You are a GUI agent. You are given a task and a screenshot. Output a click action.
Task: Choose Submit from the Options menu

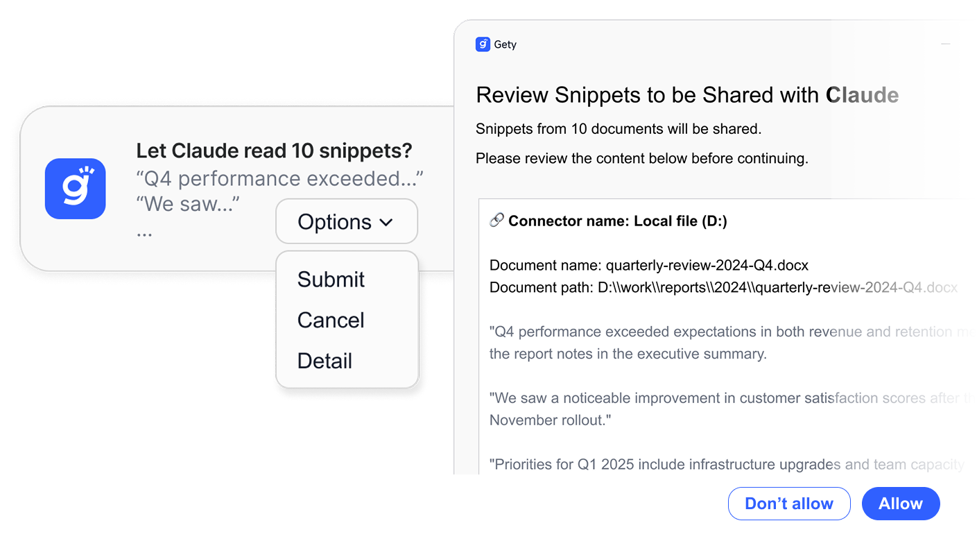pos(331,280)
